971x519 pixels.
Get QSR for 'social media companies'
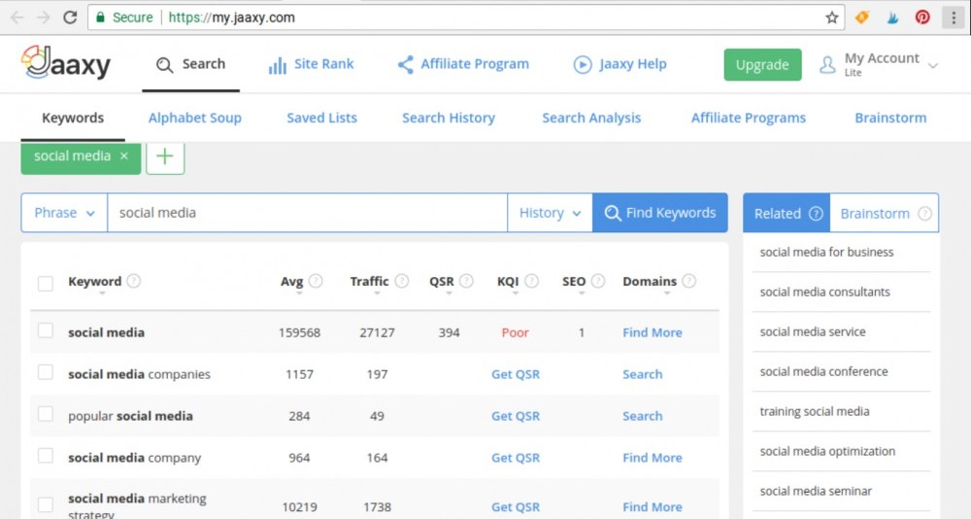tap(516, 374)
